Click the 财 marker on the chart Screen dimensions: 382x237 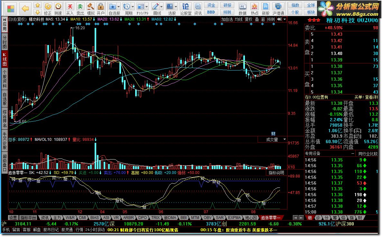pyautogui.click(x=273, y=133)
